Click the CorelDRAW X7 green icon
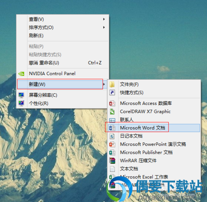The height and width of the screenshot is (202, 207). [x=112, y=112]
